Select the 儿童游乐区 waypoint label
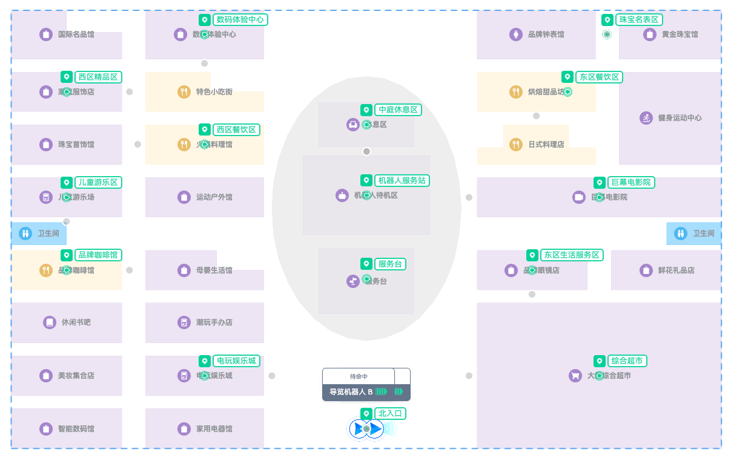 [98, 182]
